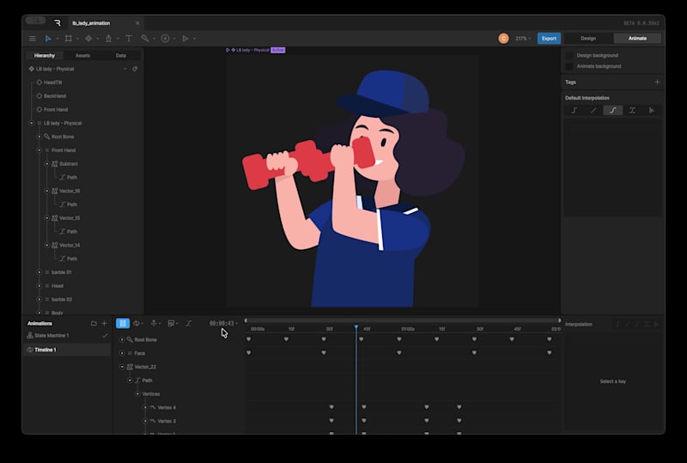
Task: Select the Text tool
Action: click(129, 39)
